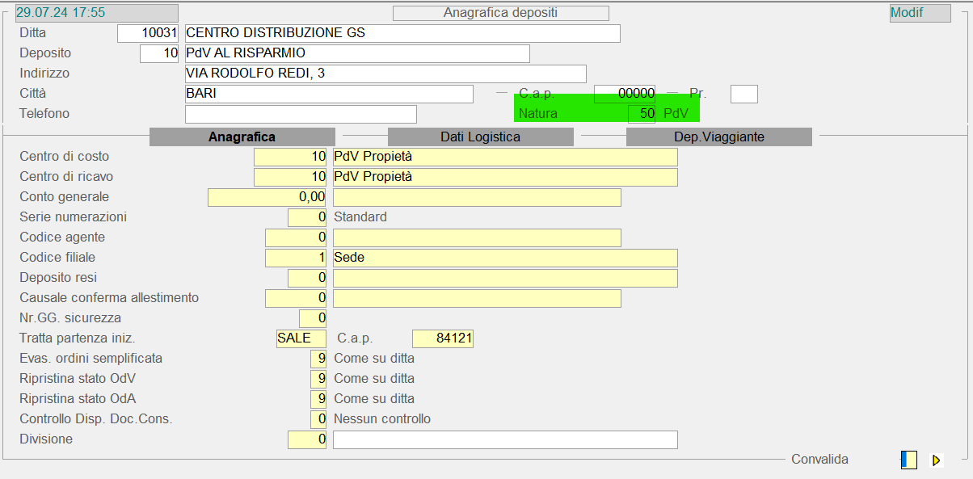Focus the Deposito number field
The image size is (973, 479).
click(x=159, y=53)
